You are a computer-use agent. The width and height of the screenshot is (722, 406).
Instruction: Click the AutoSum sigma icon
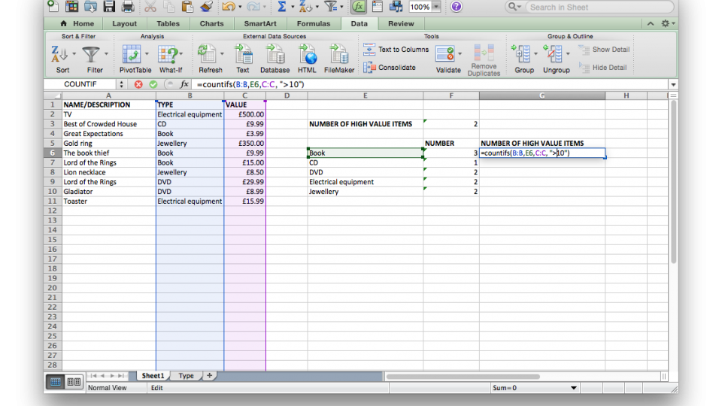click(x=282, y=7)
